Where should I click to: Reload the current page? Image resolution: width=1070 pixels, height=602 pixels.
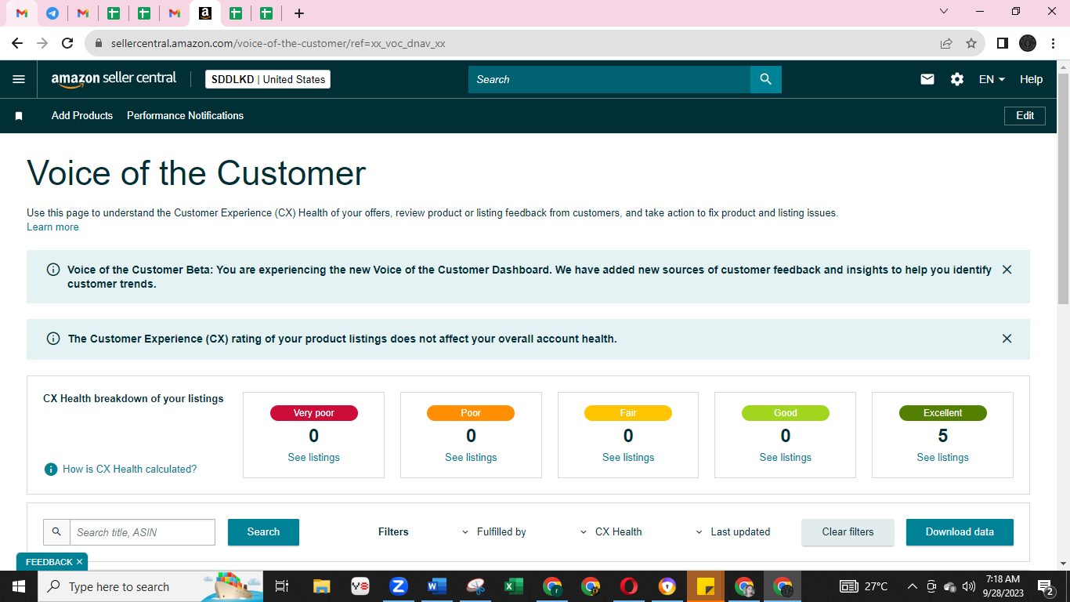[67, 43]
